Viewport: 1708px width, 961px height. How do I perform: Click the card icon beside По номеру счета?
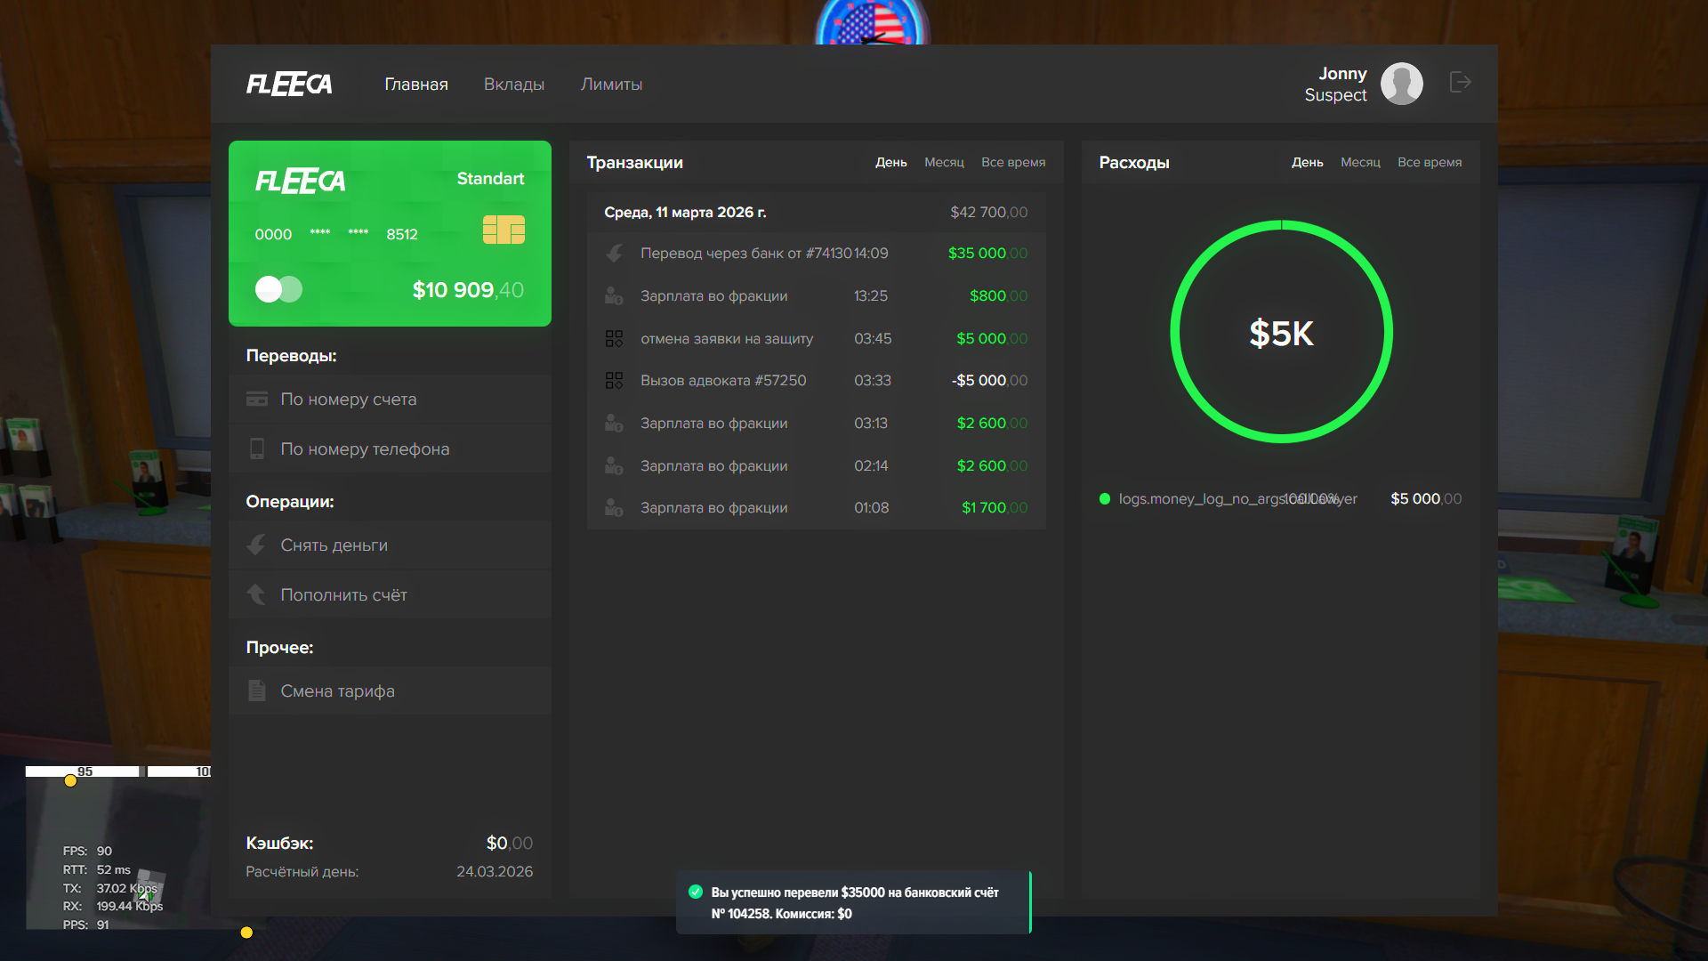pyautogui.click(x=257, y=400)
